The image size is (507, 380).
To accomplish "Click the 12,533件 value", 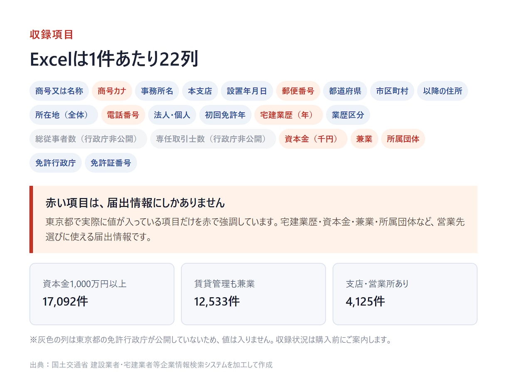I will (217, 301).
